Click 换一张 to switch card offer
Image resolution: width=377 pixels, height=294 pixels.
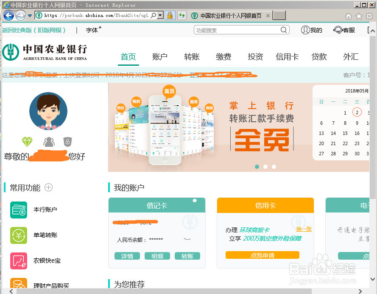304,229
